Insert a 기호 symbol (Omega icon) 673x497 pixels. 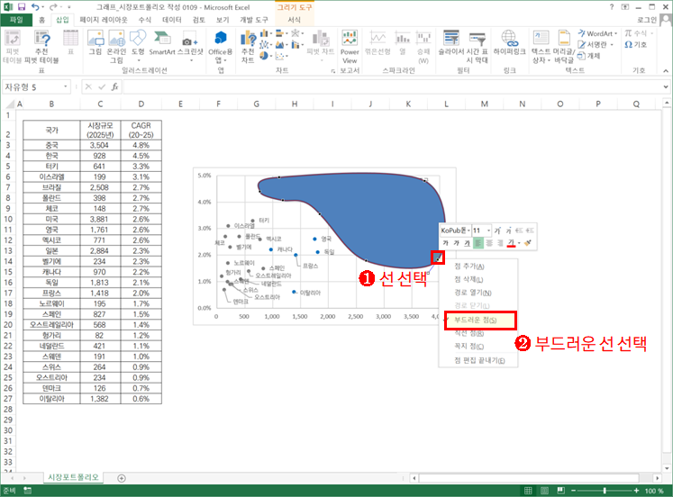635,45
